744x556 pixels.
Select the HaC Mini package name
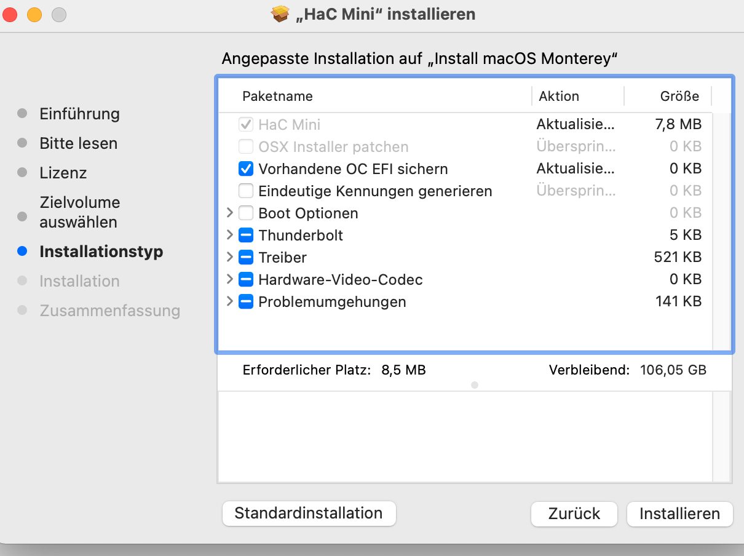point(289,125)
